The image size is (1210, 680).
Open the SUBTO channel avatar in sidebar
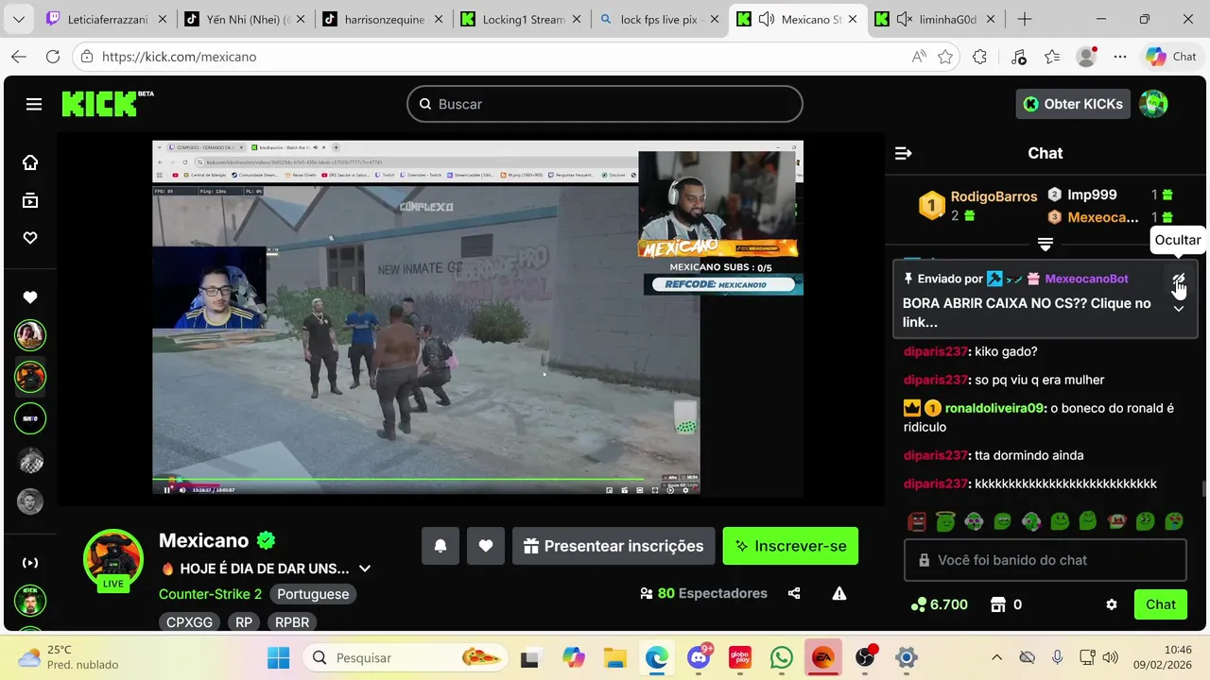(30, 418)
